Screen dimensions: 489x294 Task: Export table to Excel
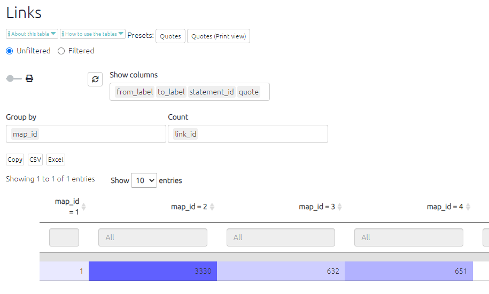(x=56, y=160)
